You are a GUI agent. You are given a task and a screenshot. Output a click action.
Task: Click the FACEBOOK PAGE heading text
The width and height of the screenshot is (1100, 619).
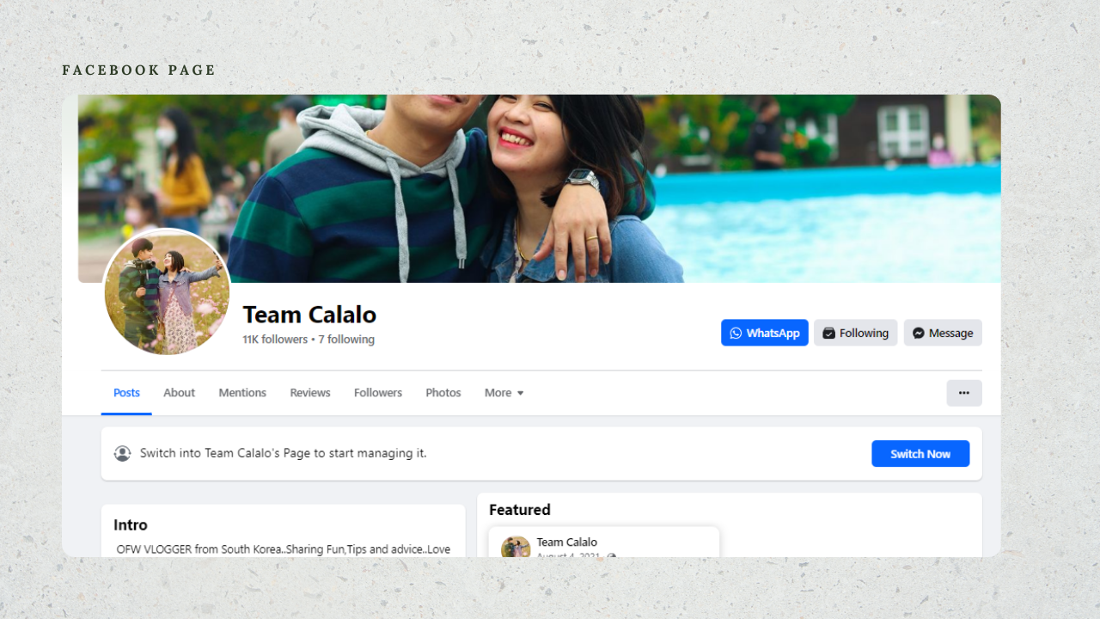(139, 70)
